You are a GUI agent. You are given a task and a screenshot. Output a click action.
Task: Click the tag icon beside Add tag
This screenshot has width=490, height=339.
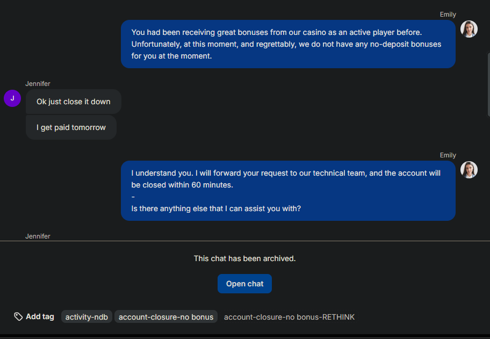pos(18,316)
